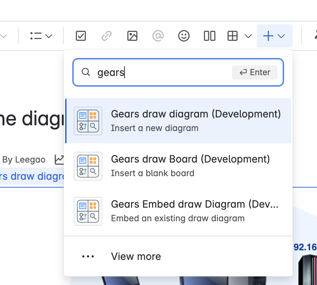Click the plus insert elements button
Viewport: 317px width, 285px height.
(x=274, y=36)
